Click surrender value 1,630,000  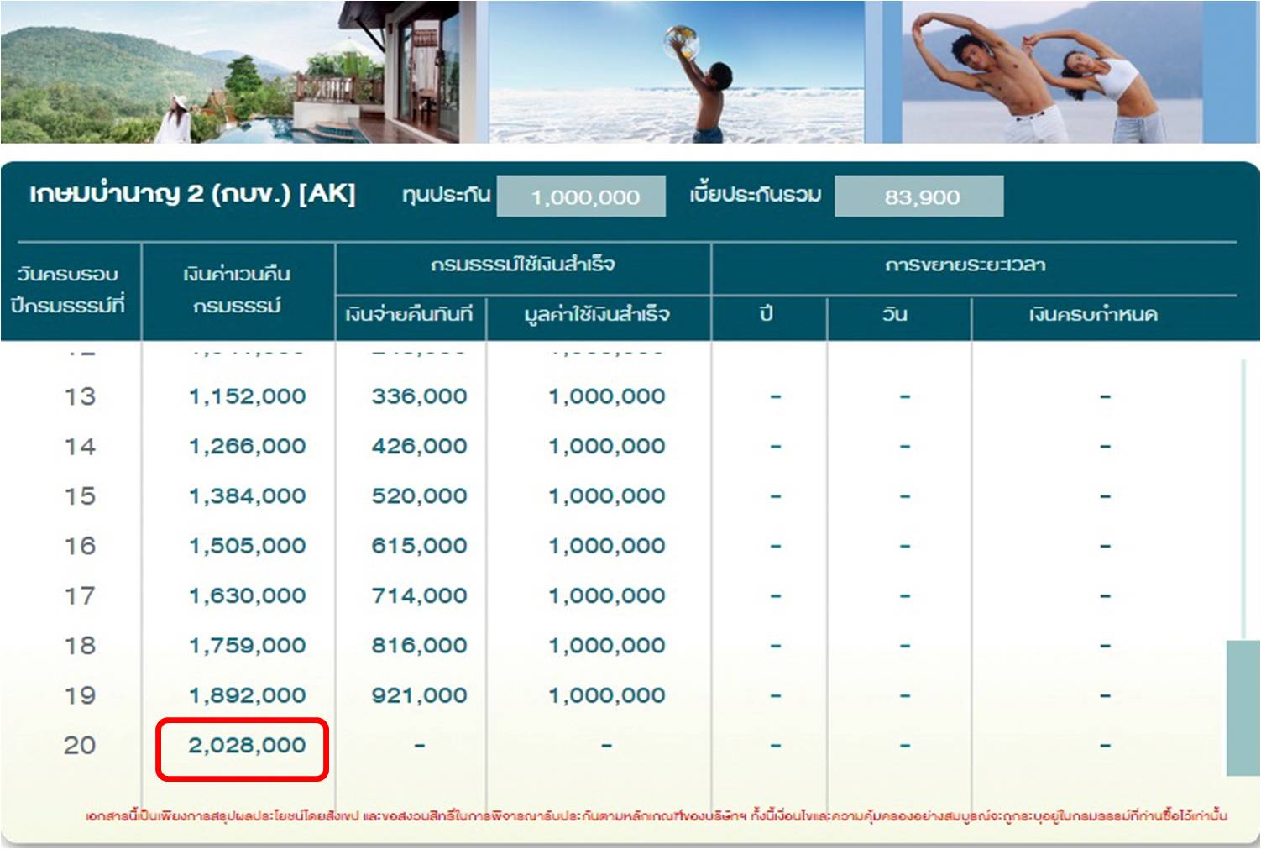coord(248,595)
